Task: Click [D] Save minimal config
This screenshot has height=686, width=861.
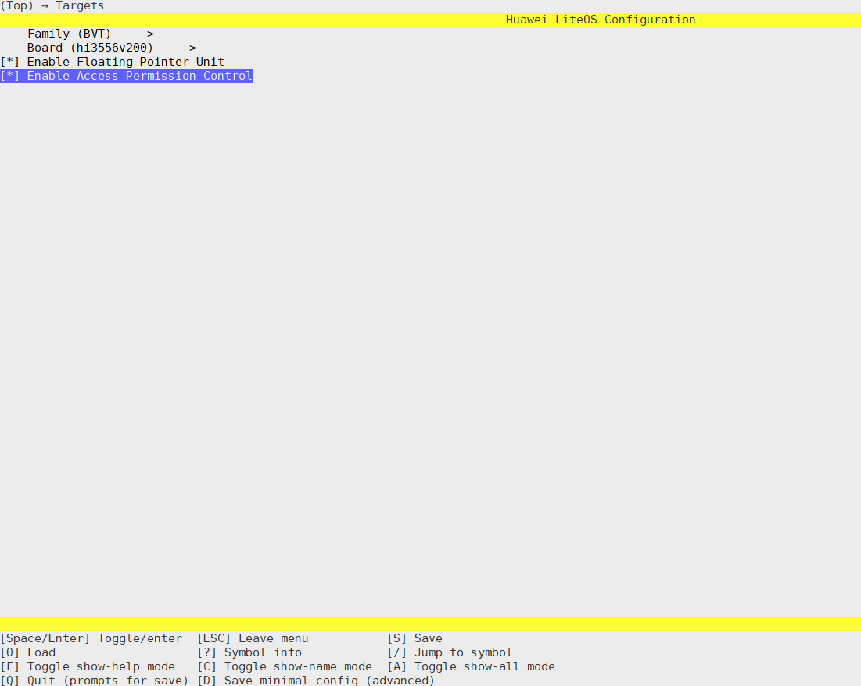Action: [x=315, y=680]
